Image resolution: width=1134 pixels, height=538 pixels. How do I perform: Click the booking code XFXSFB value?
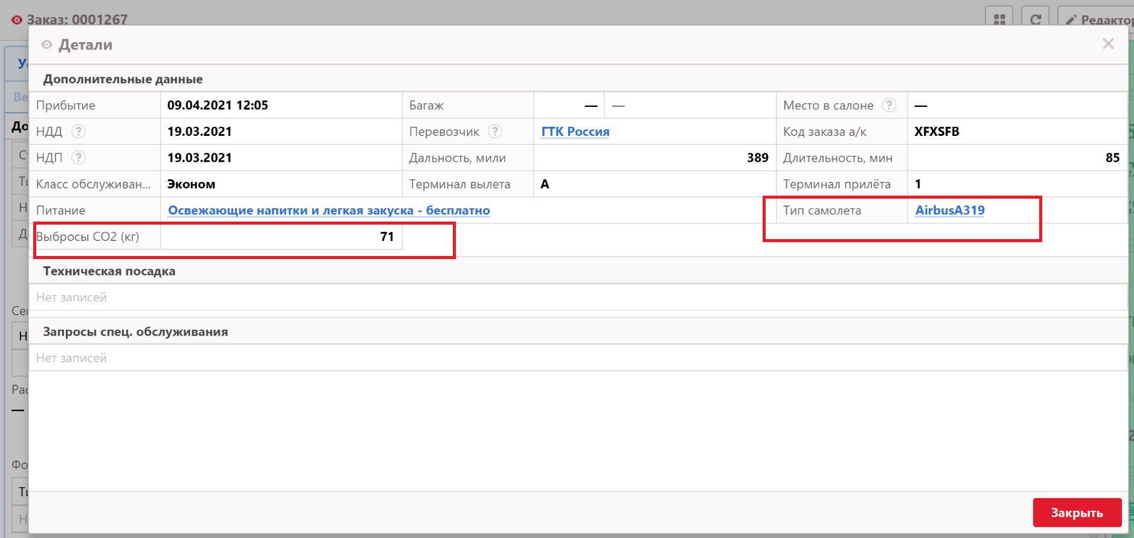(937, 132)
